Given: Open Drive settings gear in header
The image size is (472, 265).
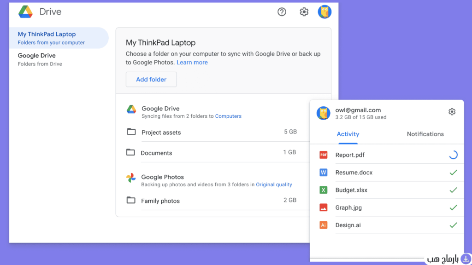Looking at the screenshot, I should pos(304,12).
